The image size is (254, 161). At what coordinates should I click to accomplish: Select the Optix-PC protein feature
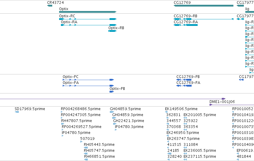[88, 80]
